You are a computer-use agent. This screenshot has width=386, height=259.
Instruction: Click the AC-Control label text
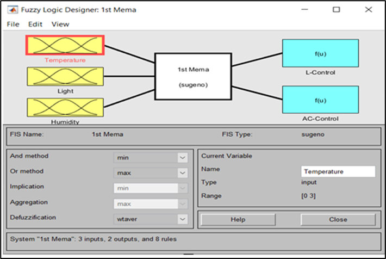[x=320, y=119]
